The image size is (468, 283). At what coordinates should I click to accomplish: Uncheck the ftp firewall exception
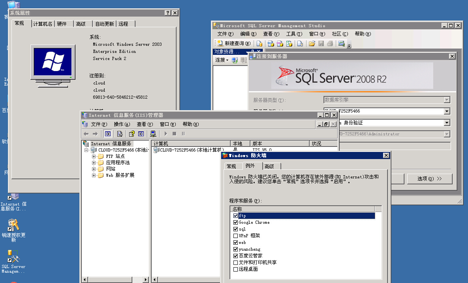[235, 216]
